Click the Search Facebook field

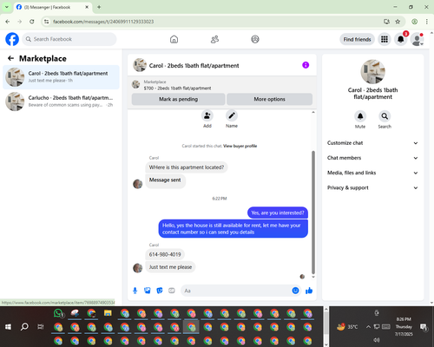coord(69,39)
